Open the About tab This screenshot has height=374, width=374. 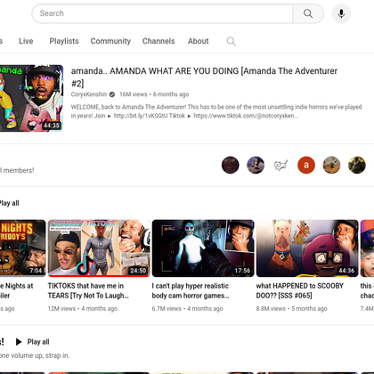pyautogui.click(x=199, y=41)
